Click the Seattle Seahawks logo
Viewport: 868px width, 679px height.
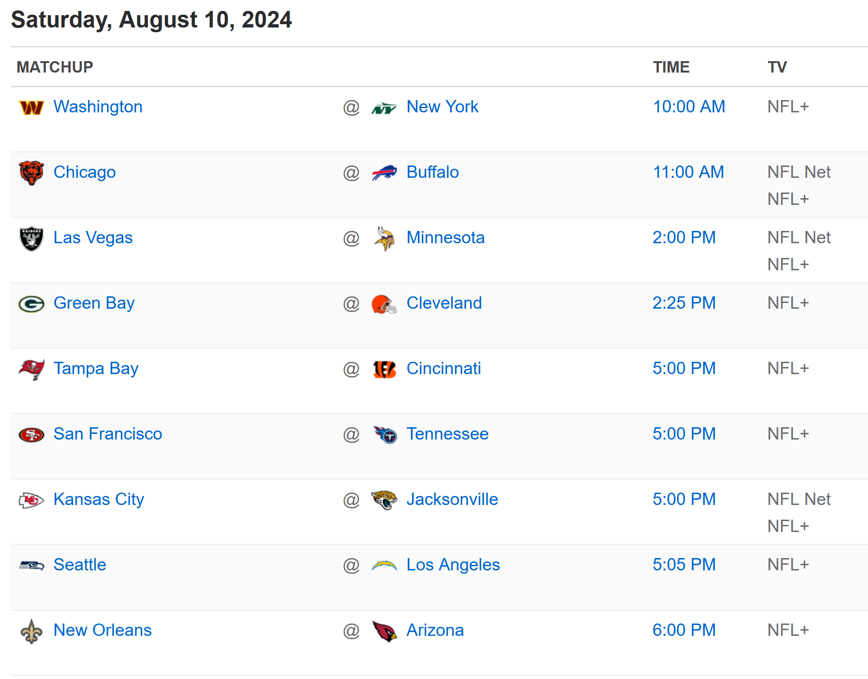31,565
